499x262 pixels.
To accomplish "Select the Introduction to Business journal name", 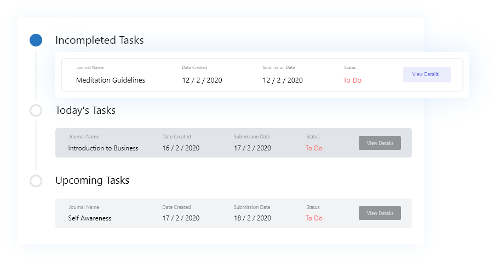I will point(103,148).
